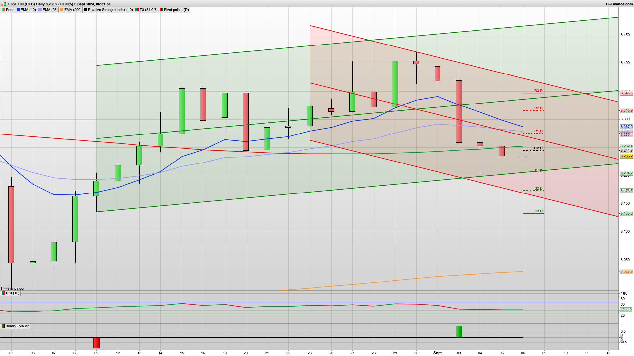Click the EMA 200 value label 8,029.9
Image resolution: width=634 pixels, height=356 pixels.
(626, 272)
